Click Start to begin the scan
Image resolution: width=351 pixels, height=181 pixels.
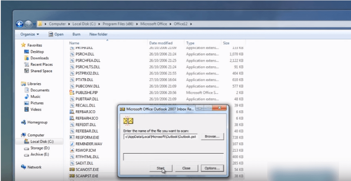pos(161,168)
